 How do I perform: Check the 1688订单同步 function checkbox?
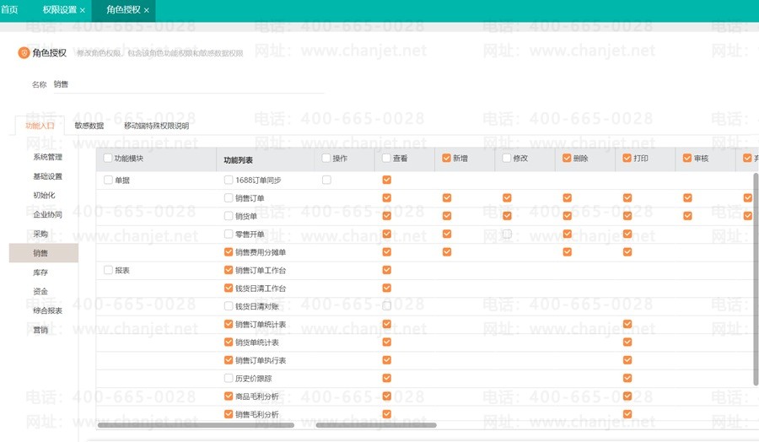point(229,181)
